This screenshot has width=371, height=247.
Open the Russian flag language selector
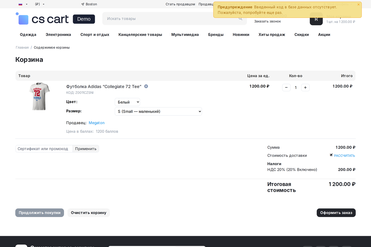(x=23, y=4)
